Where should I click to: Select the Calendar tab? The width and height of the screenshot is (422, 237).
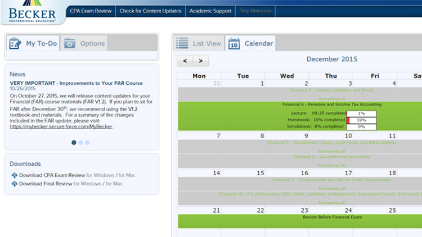point(250,43)
